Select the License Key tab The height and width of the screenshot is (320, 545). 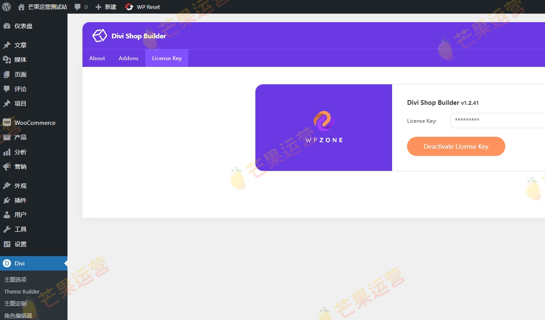tap(167, 58)
